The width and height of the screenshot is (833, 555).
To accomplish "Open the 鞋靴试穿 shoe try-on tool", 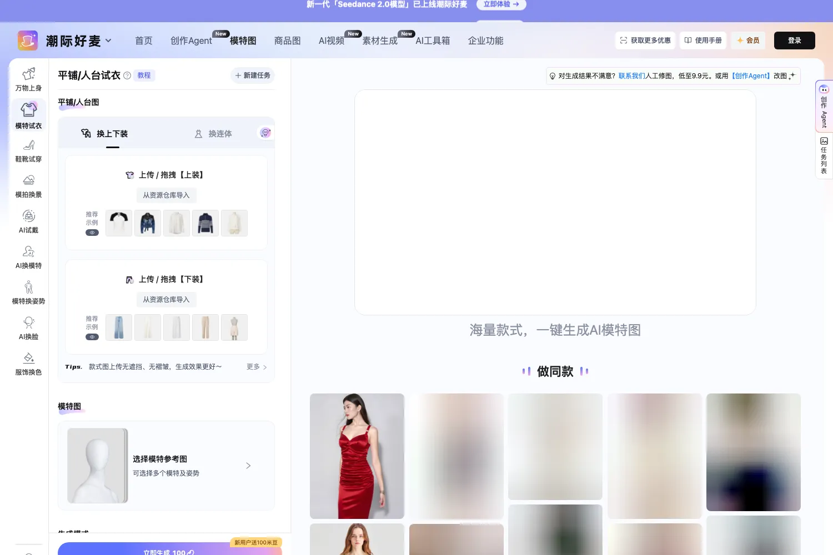I will 28,151.
